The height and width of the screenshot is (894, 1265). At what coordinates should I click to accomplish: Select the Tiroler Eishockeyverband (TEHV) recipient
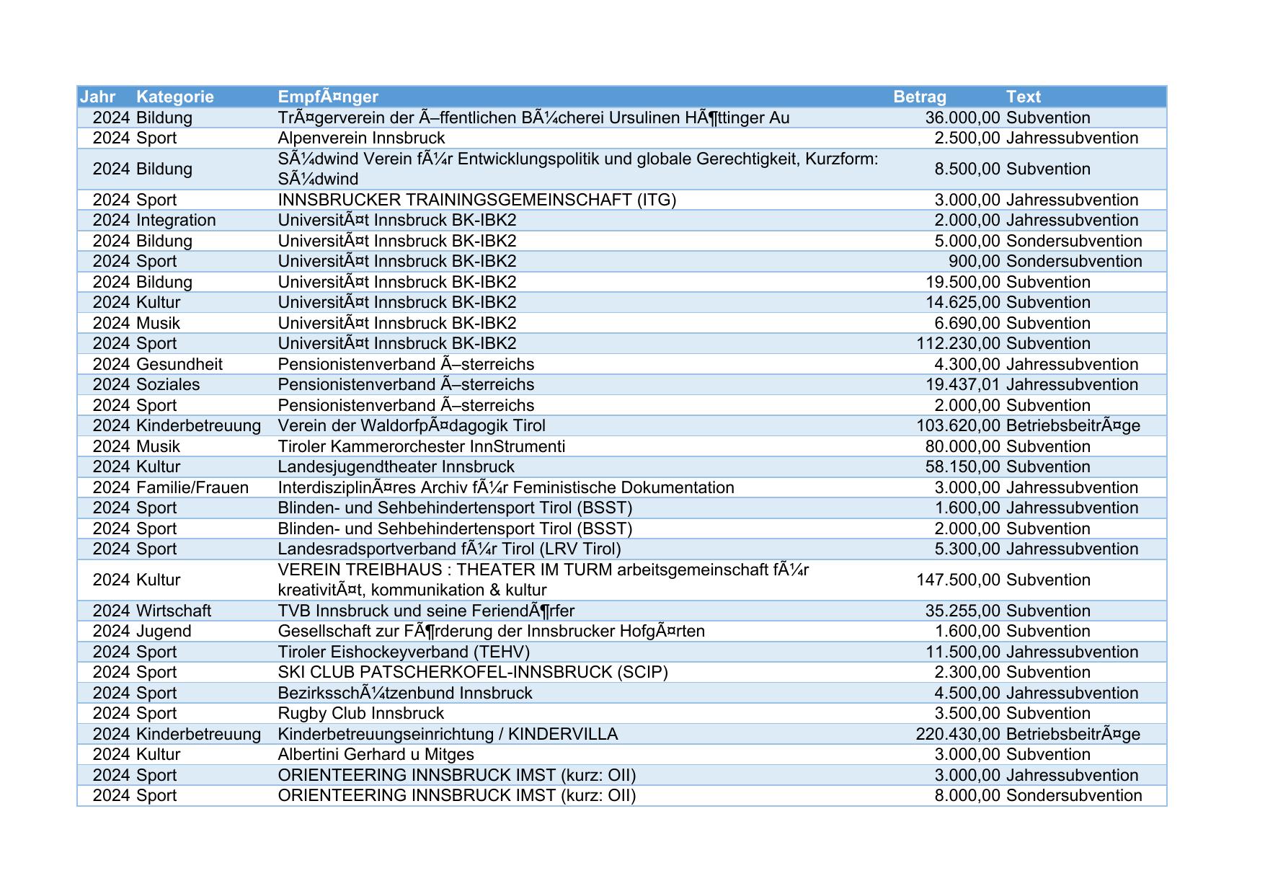[403, 652]
